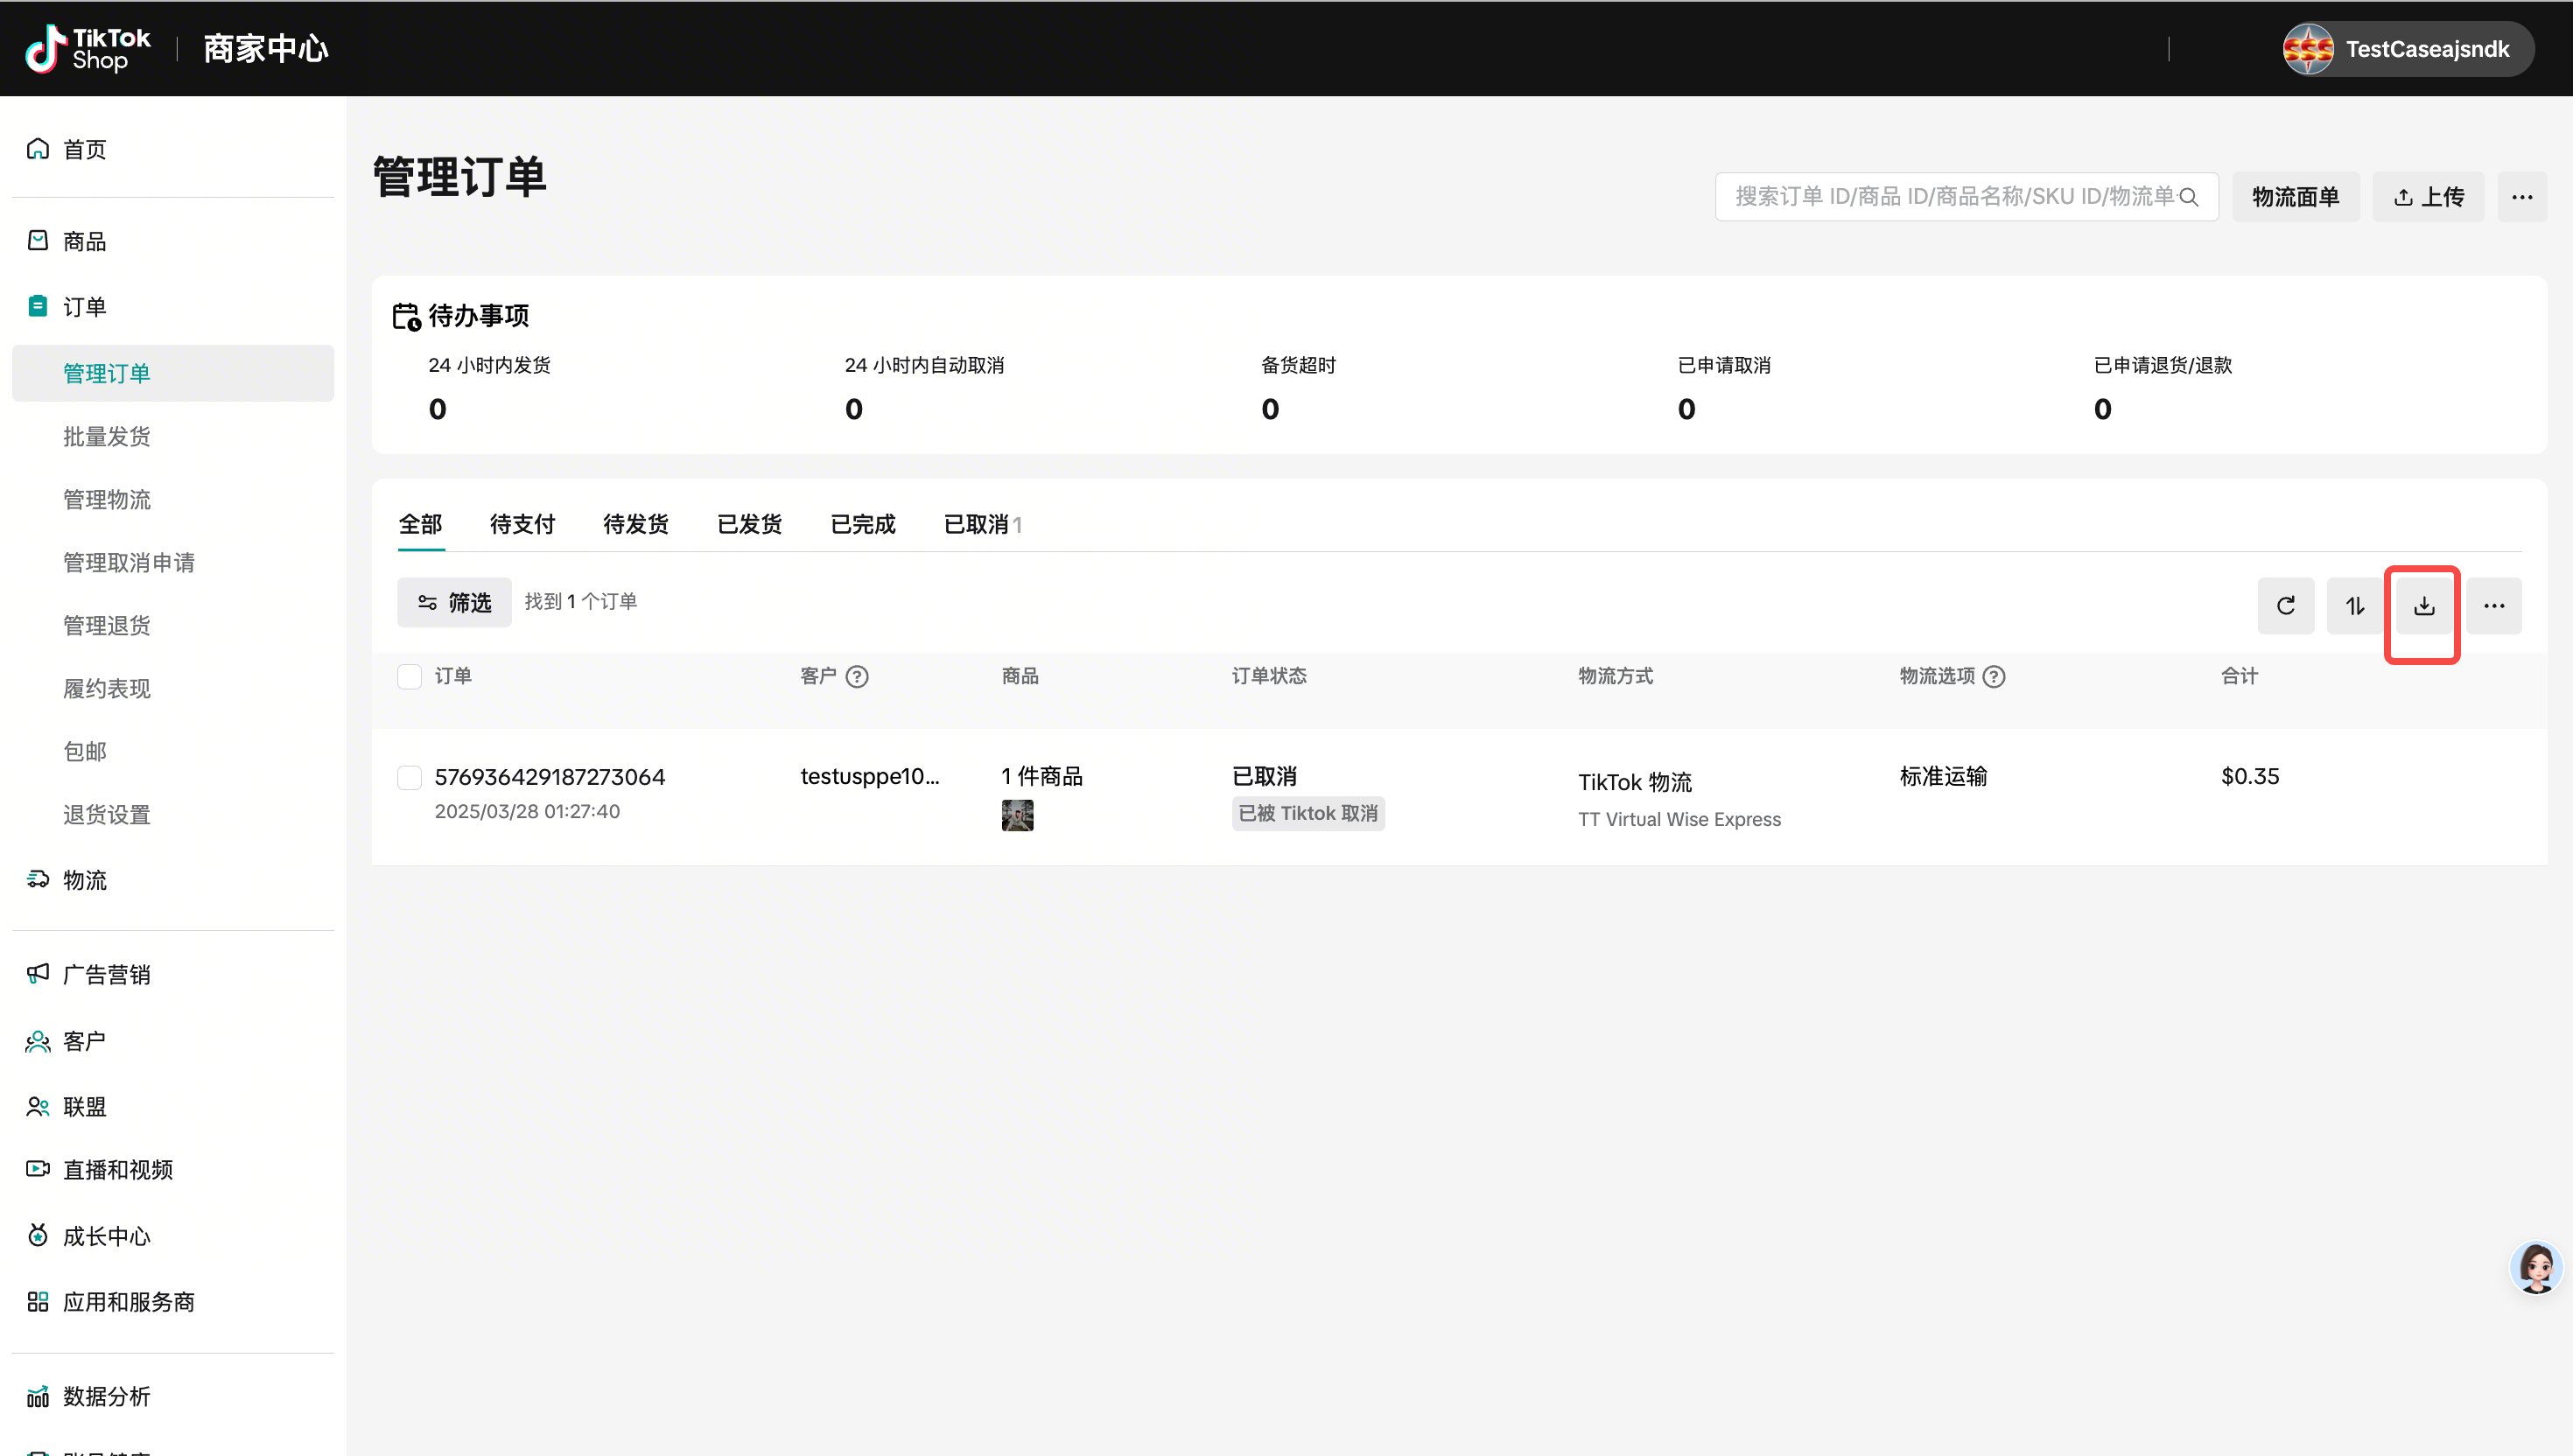2573x1456 pixels.
Task: Expand the 商品 sidebar menu
Action: coord(85,241)
